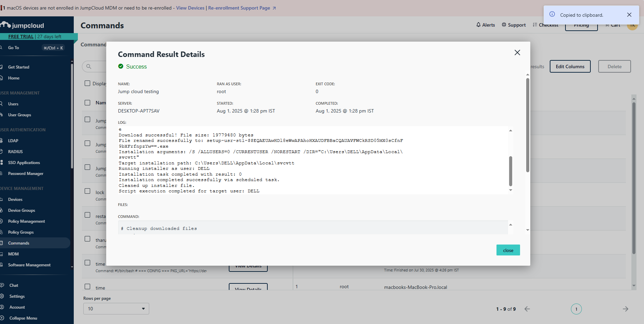Open Policy Management in sidebar
Screen dimensions: 644x324
coord(26,221)
